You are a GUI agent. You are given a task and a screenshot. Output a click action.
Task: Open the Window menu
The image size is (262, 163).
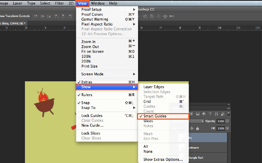coord(98,3)
